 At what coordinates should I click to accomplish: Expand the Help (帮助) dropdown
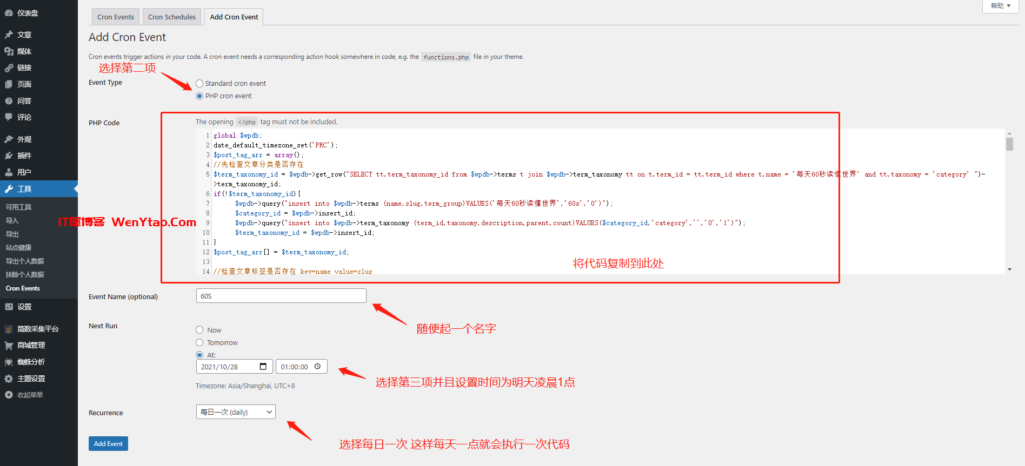click(x=1000, y=6)
